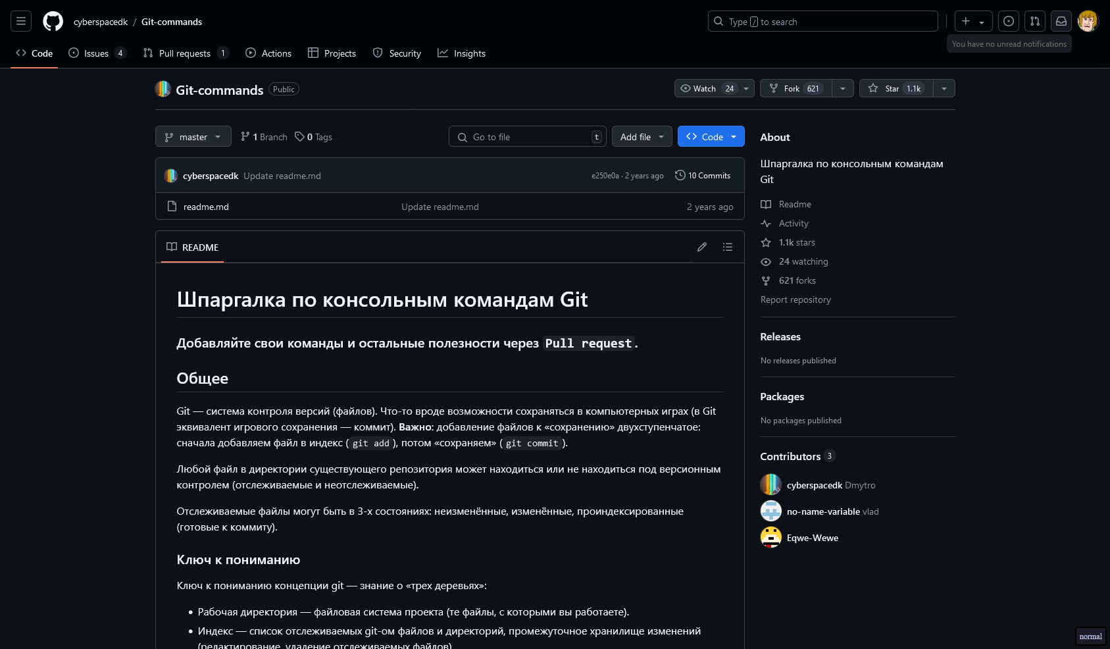Open the Security tab

(x=397, y=53)
